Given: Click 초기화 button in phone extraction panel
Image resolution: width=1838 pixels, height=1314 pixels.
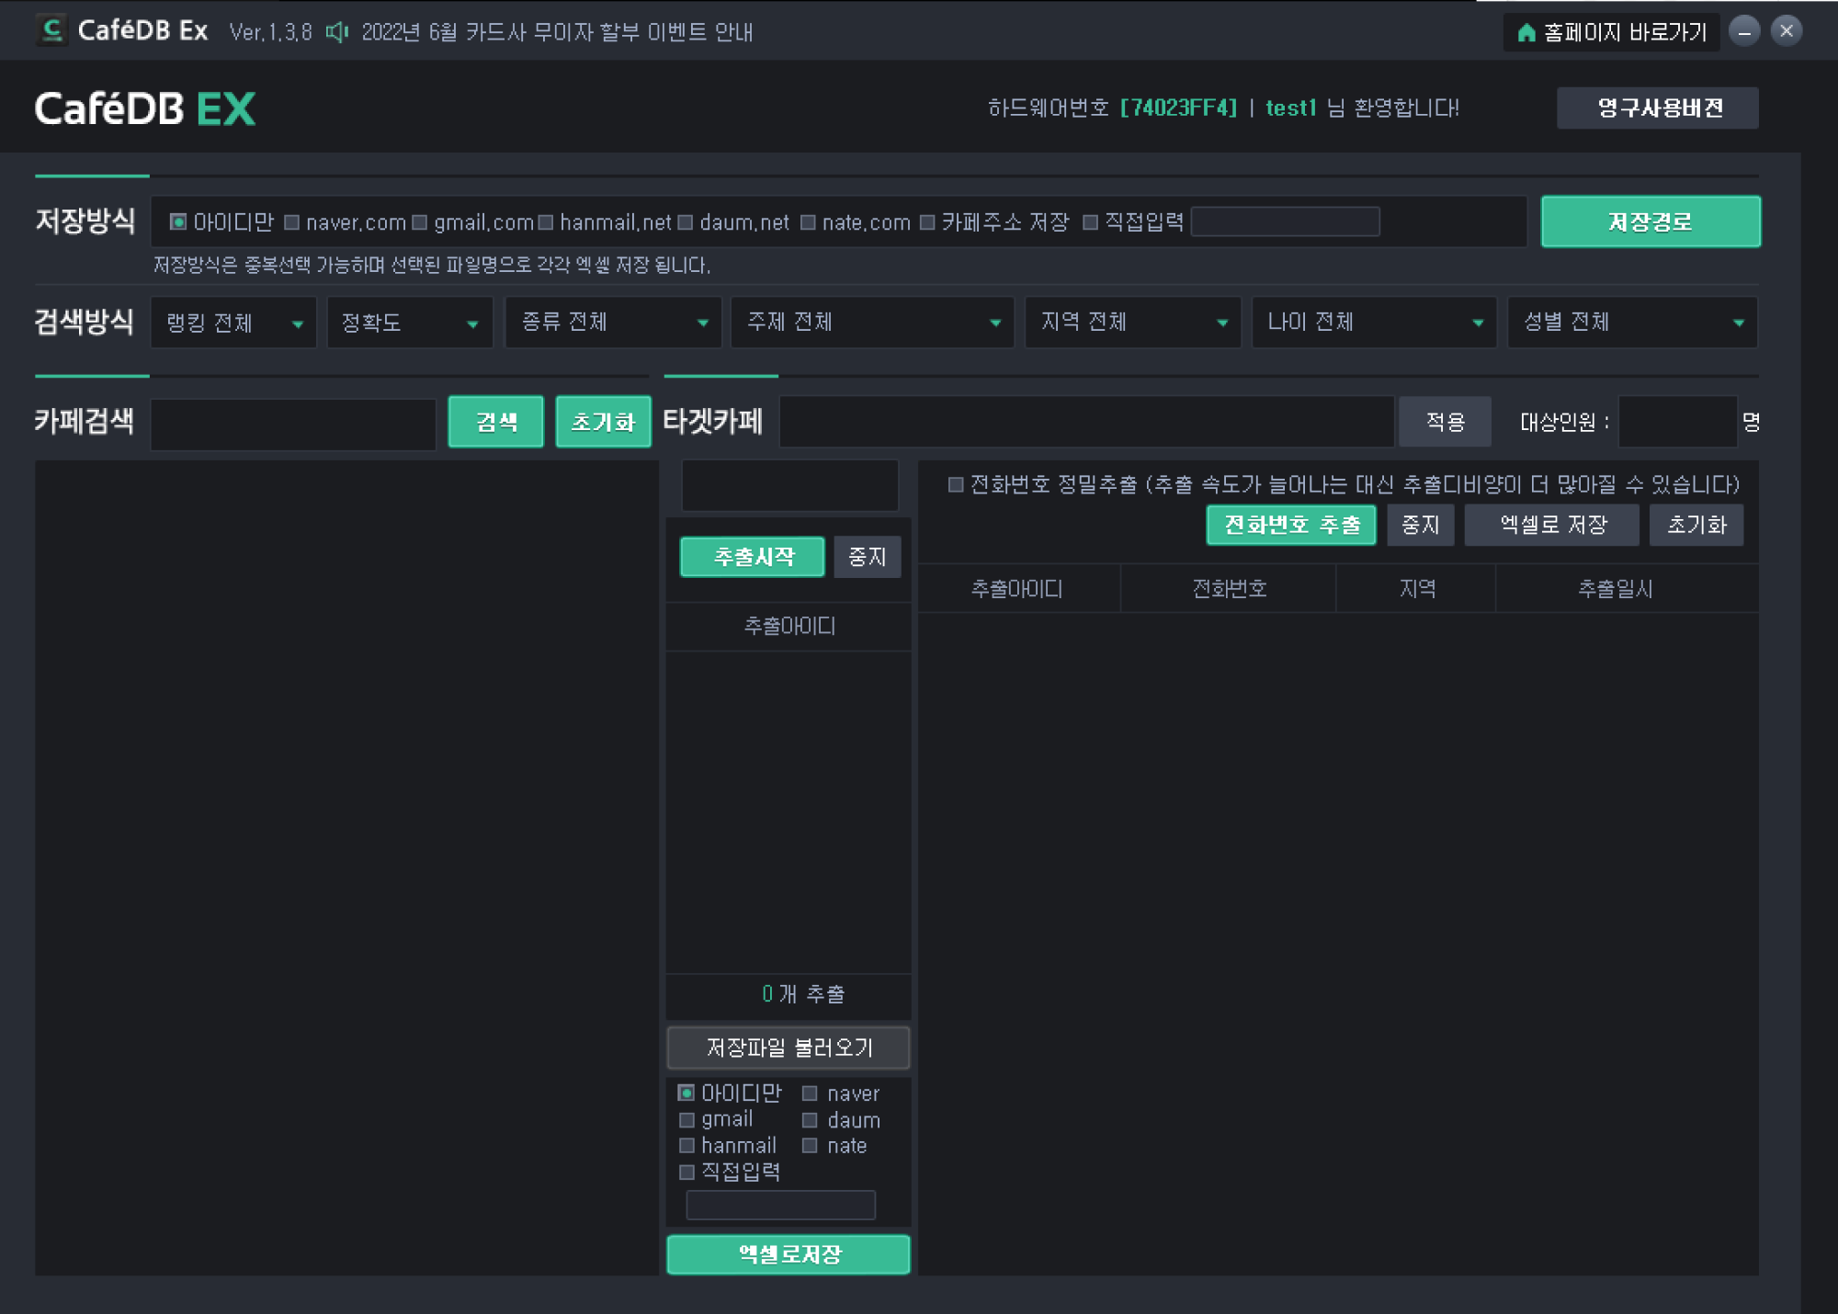Looking at the screenshot, I should point(1696,525).
